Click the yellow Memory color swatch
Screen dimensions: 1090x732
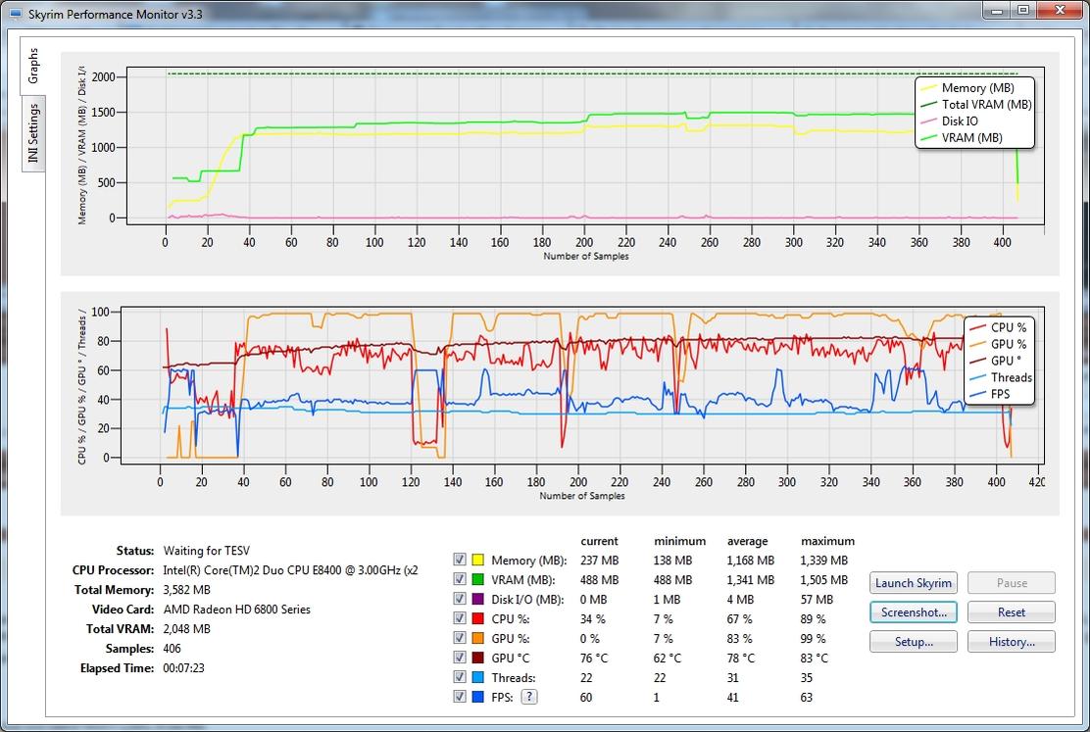(x=478, y=560)
